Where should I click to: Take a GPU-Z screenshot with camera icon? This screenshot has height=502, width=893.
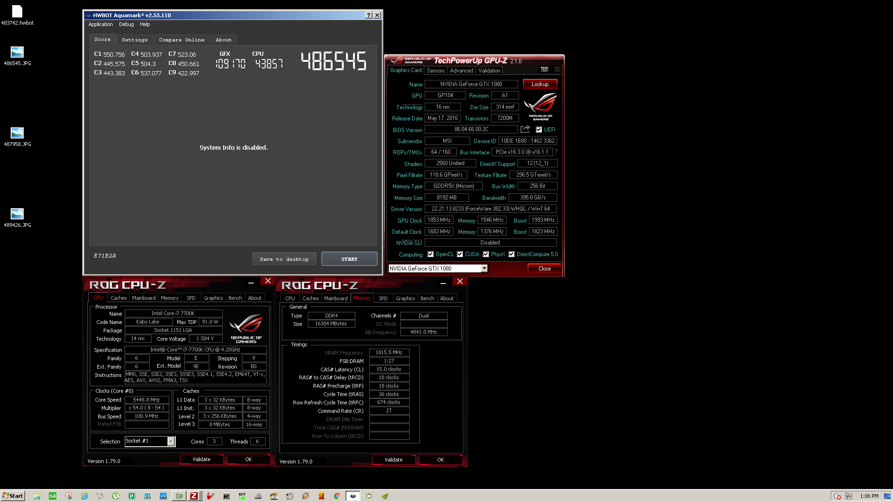coord(544,69)
